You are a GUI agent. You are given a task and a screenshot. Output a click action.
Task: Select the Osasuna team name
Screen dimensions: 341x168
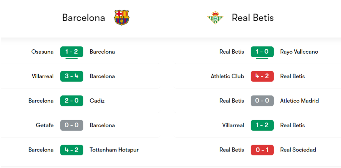click(42, 52)
